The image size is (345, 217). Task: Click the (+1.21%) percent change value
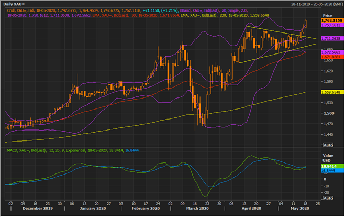(x=170, y=10)
